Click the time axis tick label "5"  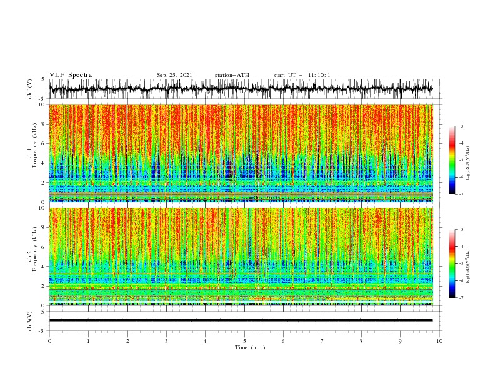(244, 341)
